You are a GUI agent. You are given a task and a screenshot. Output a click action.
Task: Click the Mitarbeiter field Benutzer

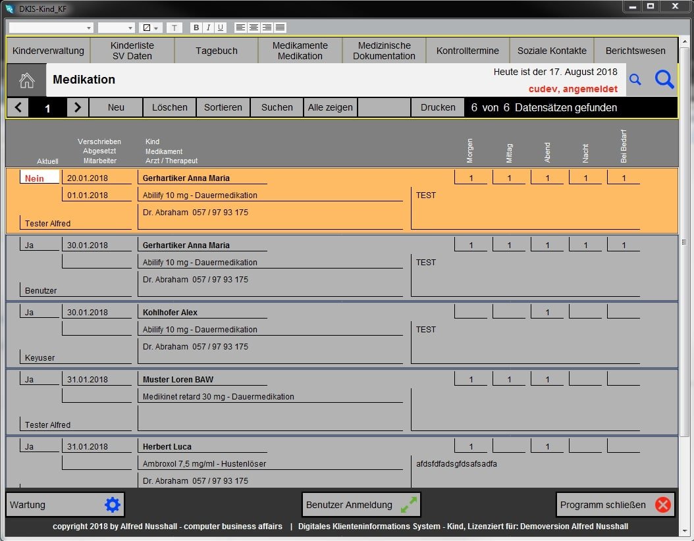[x=75, y=290]
